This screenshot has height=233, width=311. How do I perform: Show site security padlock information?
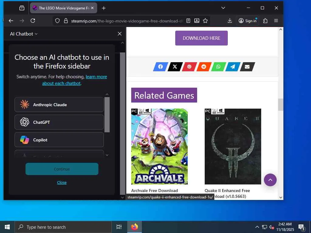tap(66, 21)
